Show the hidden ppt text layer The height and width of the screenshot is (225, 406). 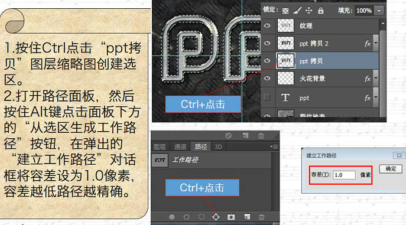pos(267,97)
